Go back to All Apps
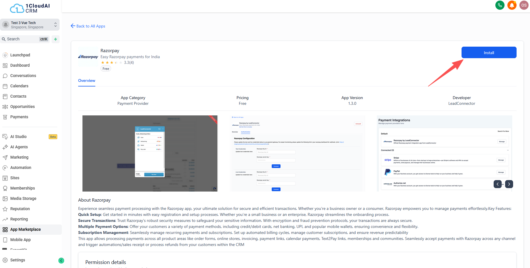 pos(88,26)
